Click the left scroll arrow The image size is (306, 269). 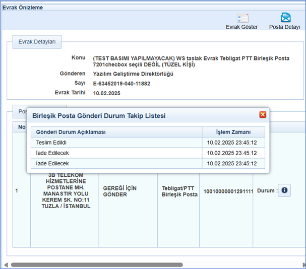5,264
